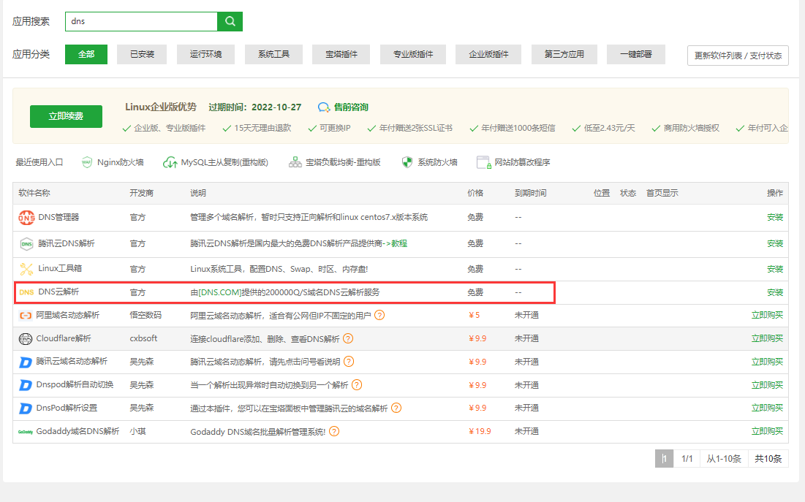Install the DNS云解析 plugin

coord(774,292)
